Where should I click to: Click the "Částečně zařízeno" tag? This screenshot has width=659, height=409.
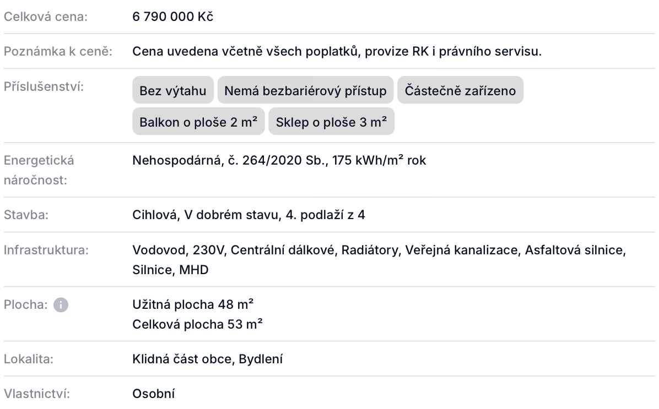[460, 90]
